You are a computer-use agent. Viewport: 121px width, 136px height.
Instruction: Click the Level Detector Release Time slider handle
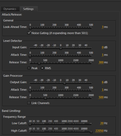[39, 63]
